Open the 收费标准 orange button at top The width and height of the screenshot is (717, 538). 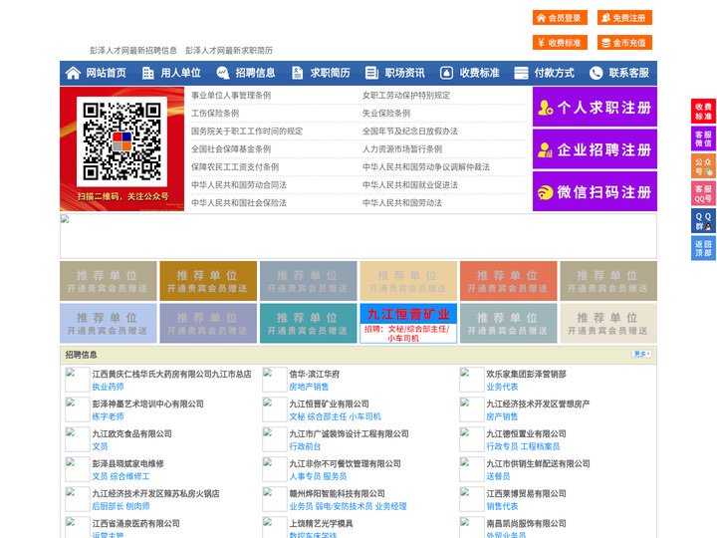pos(560,43)
